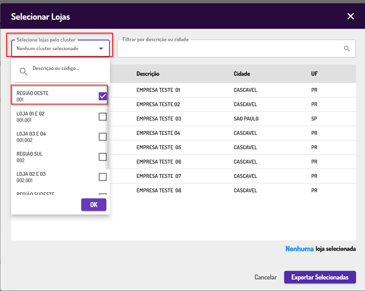
Task: Click the search icon in the cluster dropdown
Action: click(x=24, y=71)
